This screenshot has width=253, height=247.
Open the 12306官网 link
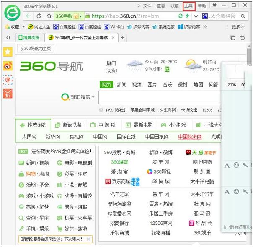pyautogui.click(x=161, y=224)
